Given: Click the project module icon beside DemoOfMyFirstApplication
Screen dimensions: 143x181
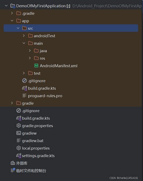Looking at the screenshot, I should (13, 6).
